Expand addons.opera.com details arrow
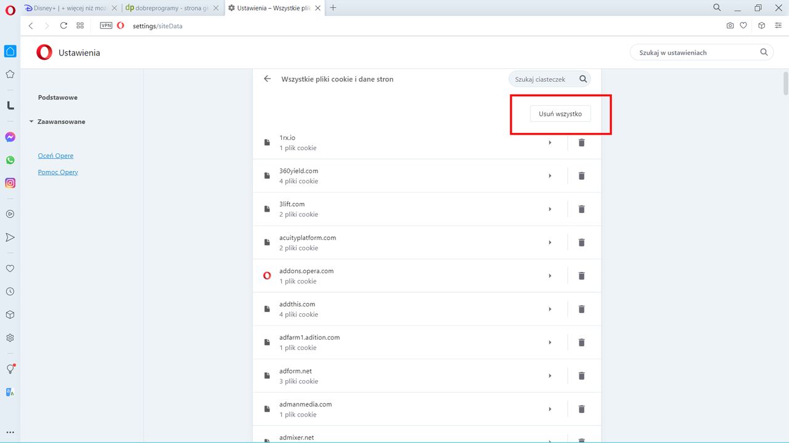 pos(550,276)
